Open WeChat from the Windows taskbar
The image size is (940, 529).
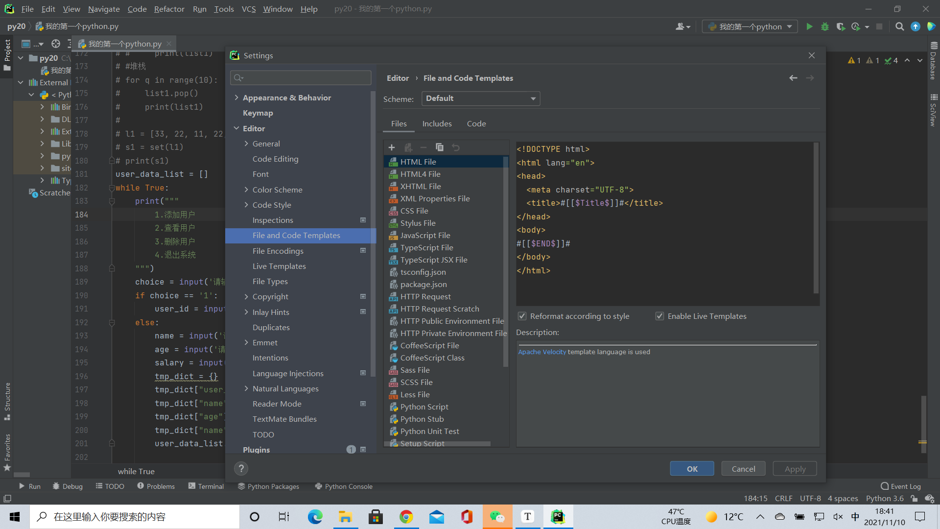(497, 517)
